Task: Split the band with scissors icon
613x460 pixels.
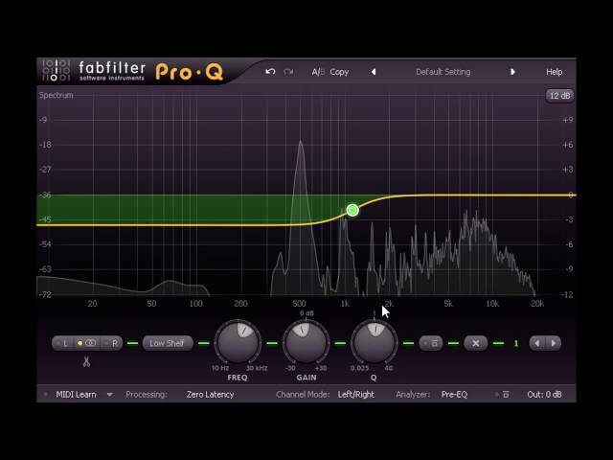Action: [86, 361]
